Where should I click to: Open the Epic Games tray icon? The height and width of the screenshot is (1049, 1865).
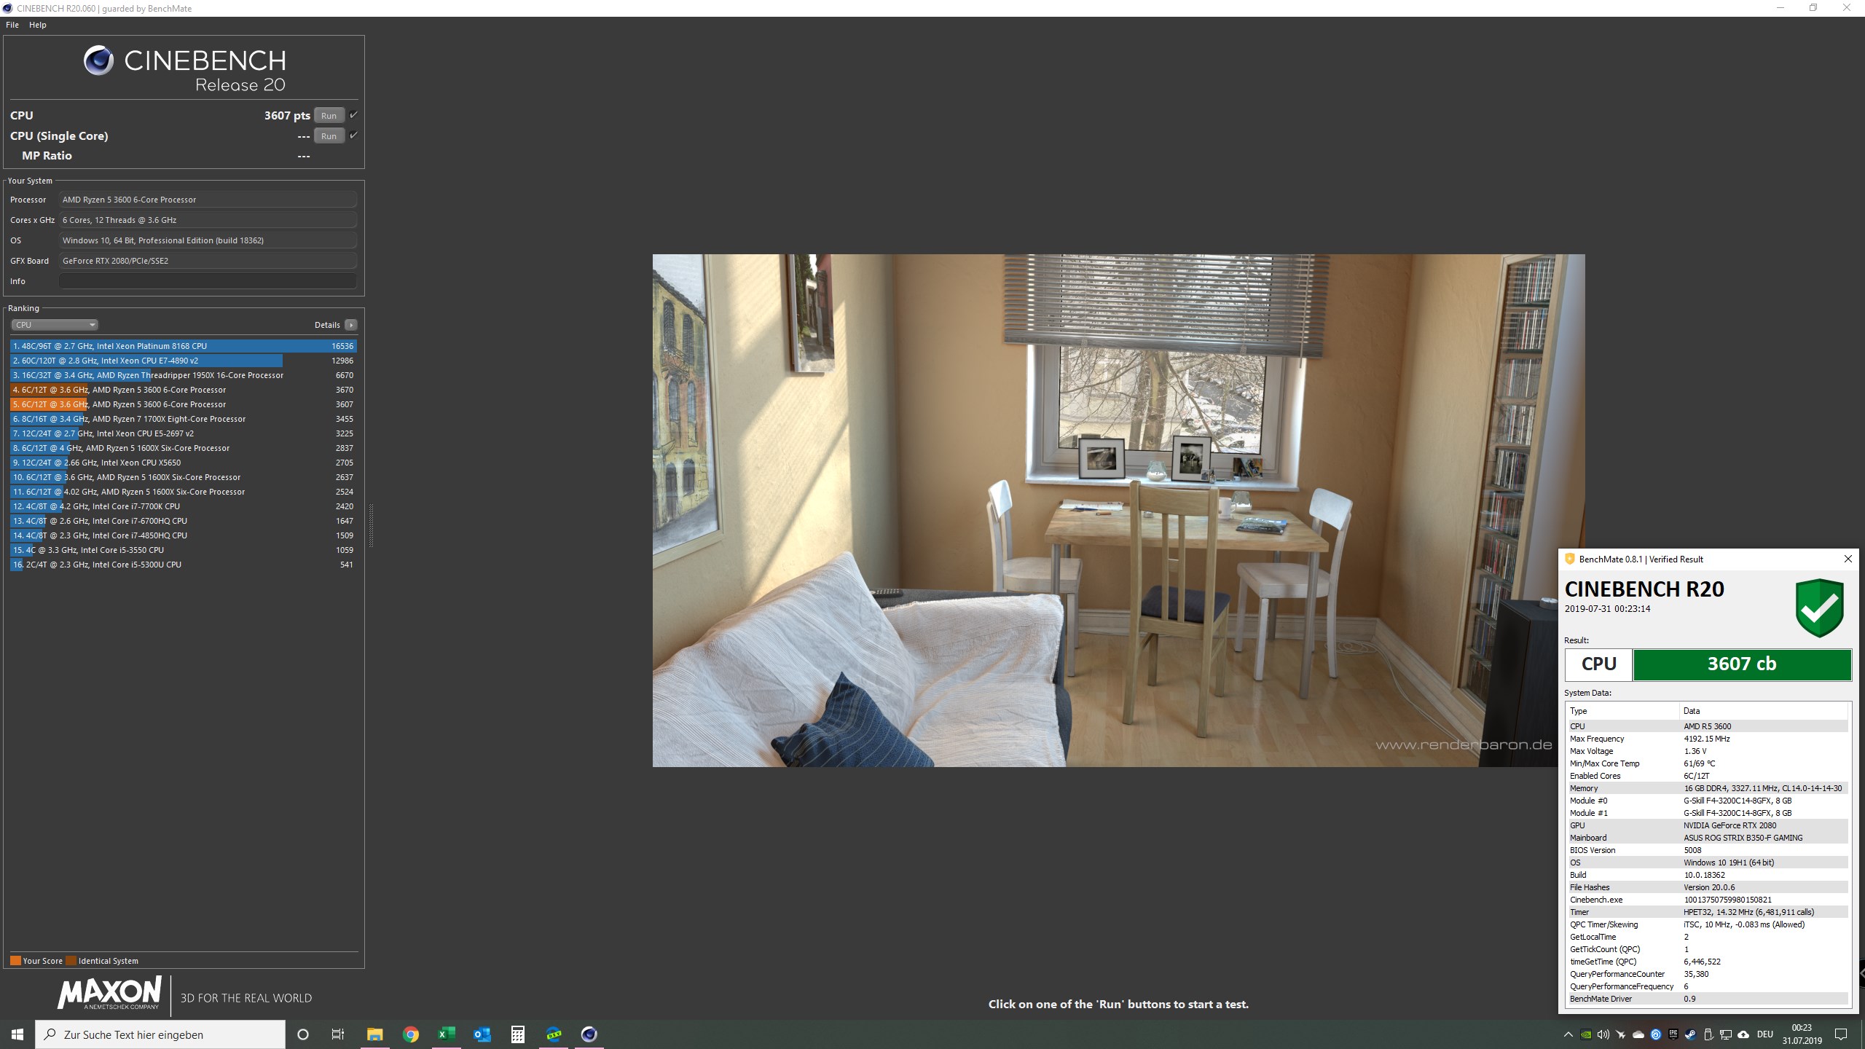[x=1673, y=1034]
